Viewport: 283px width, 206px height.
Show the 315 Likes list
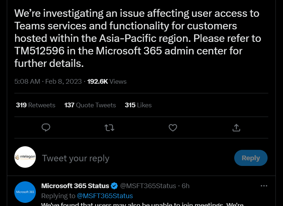coord(138,105)
